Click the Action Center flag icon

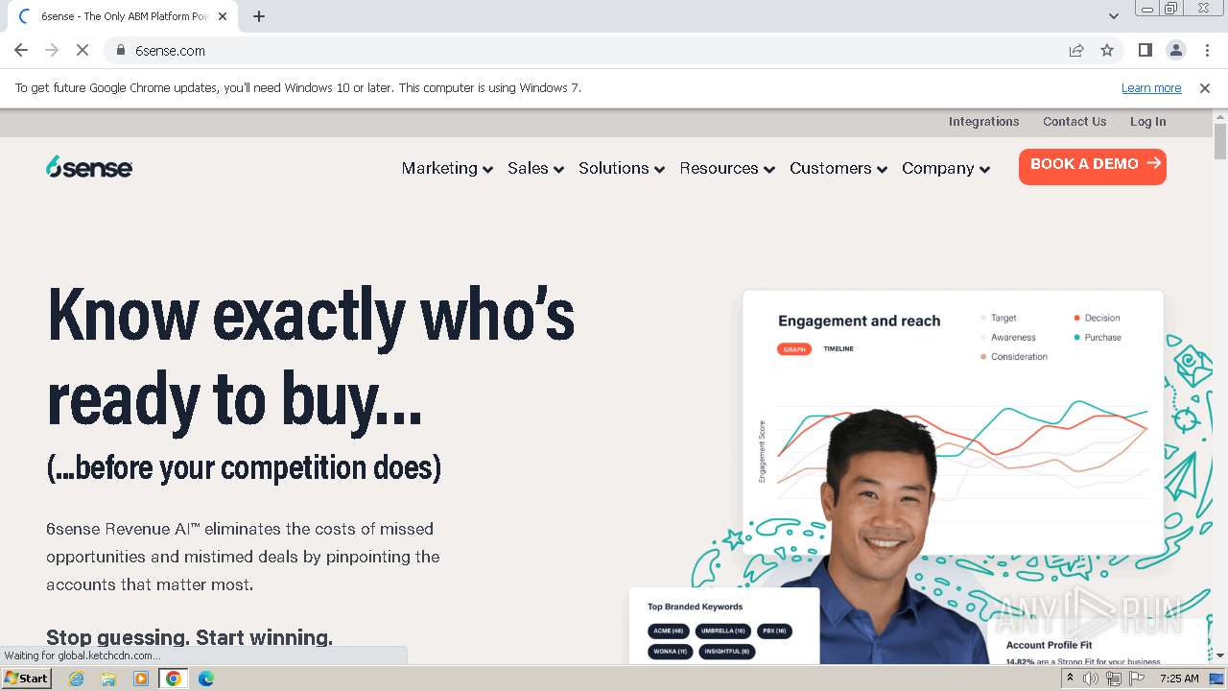(x=1136, y=679)
